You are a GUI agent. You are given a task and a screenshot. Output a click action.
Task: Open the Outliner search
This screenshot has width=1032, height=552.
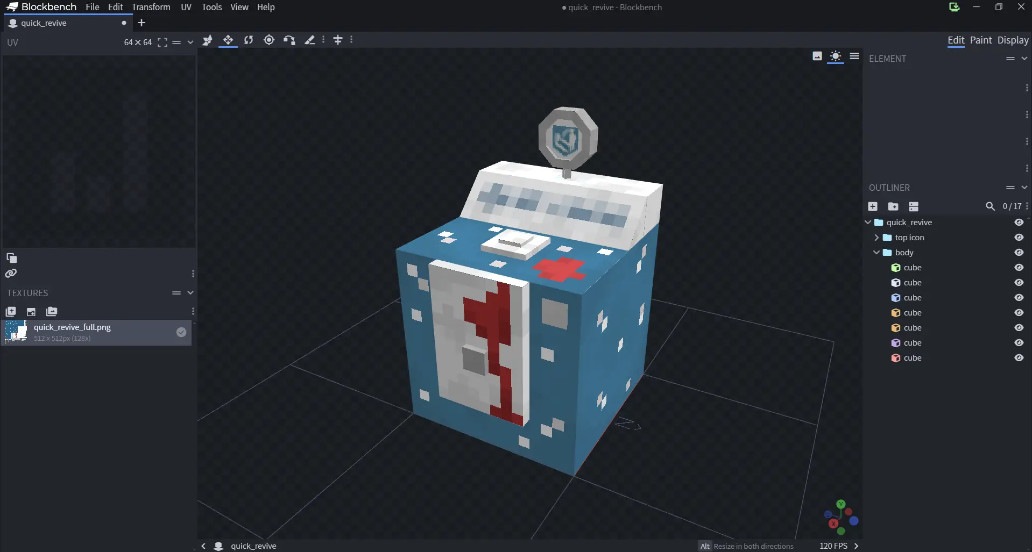coord(990,206)
